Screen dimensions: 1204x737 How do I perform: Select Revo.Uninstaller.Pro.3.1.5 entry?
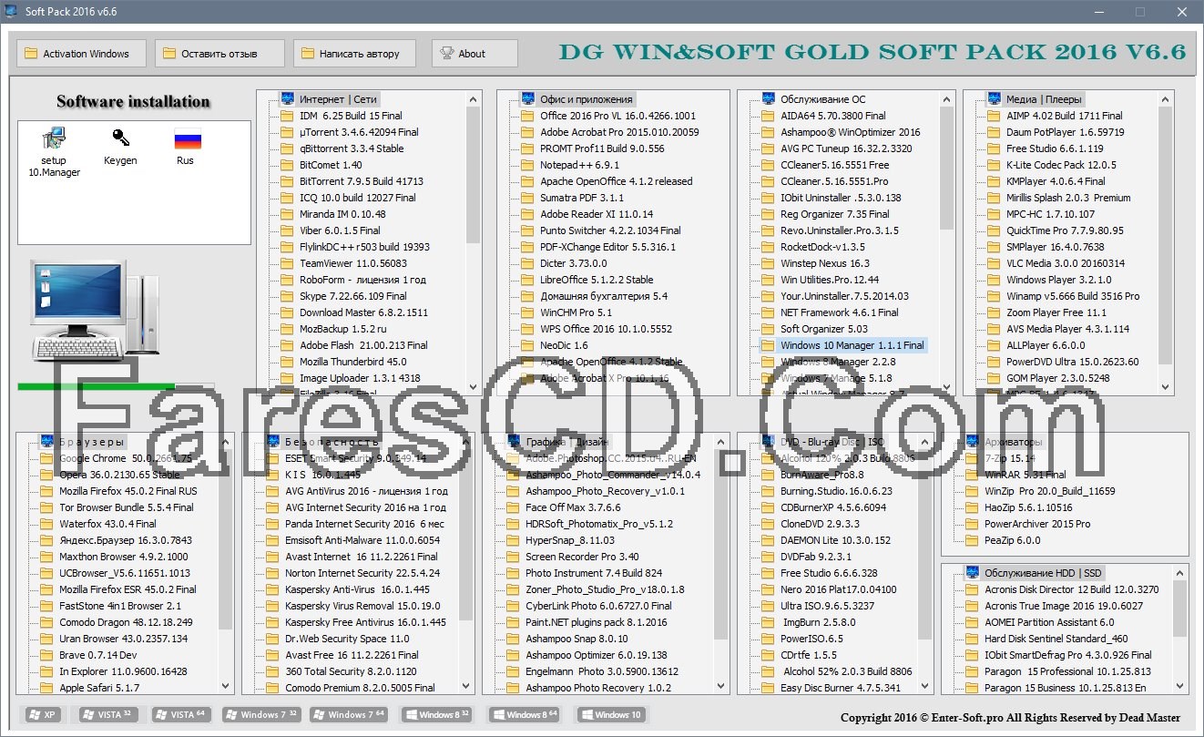click(839, 230)
